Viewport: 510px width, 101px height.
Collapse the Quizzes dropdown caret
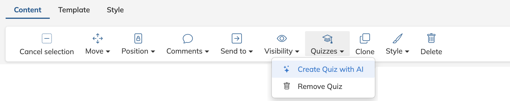pyautogui.click(x=342, y=52)
